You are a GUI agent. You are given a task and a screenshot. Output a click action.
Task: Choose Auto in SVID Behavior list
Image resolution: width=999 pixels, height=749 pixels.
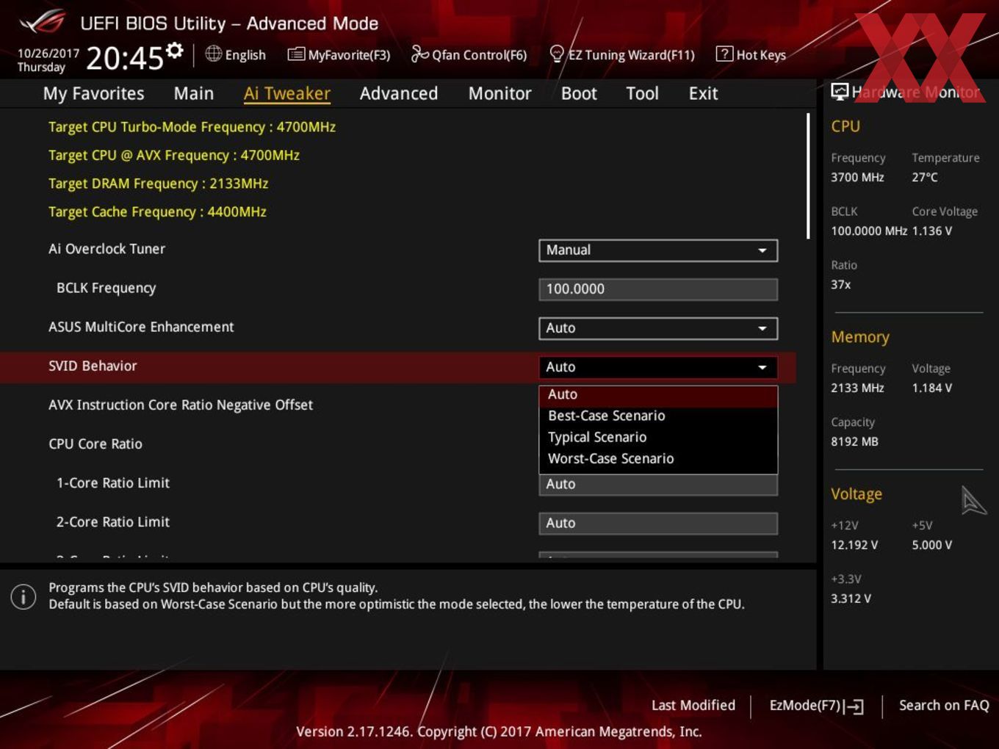tap(658, 395)
